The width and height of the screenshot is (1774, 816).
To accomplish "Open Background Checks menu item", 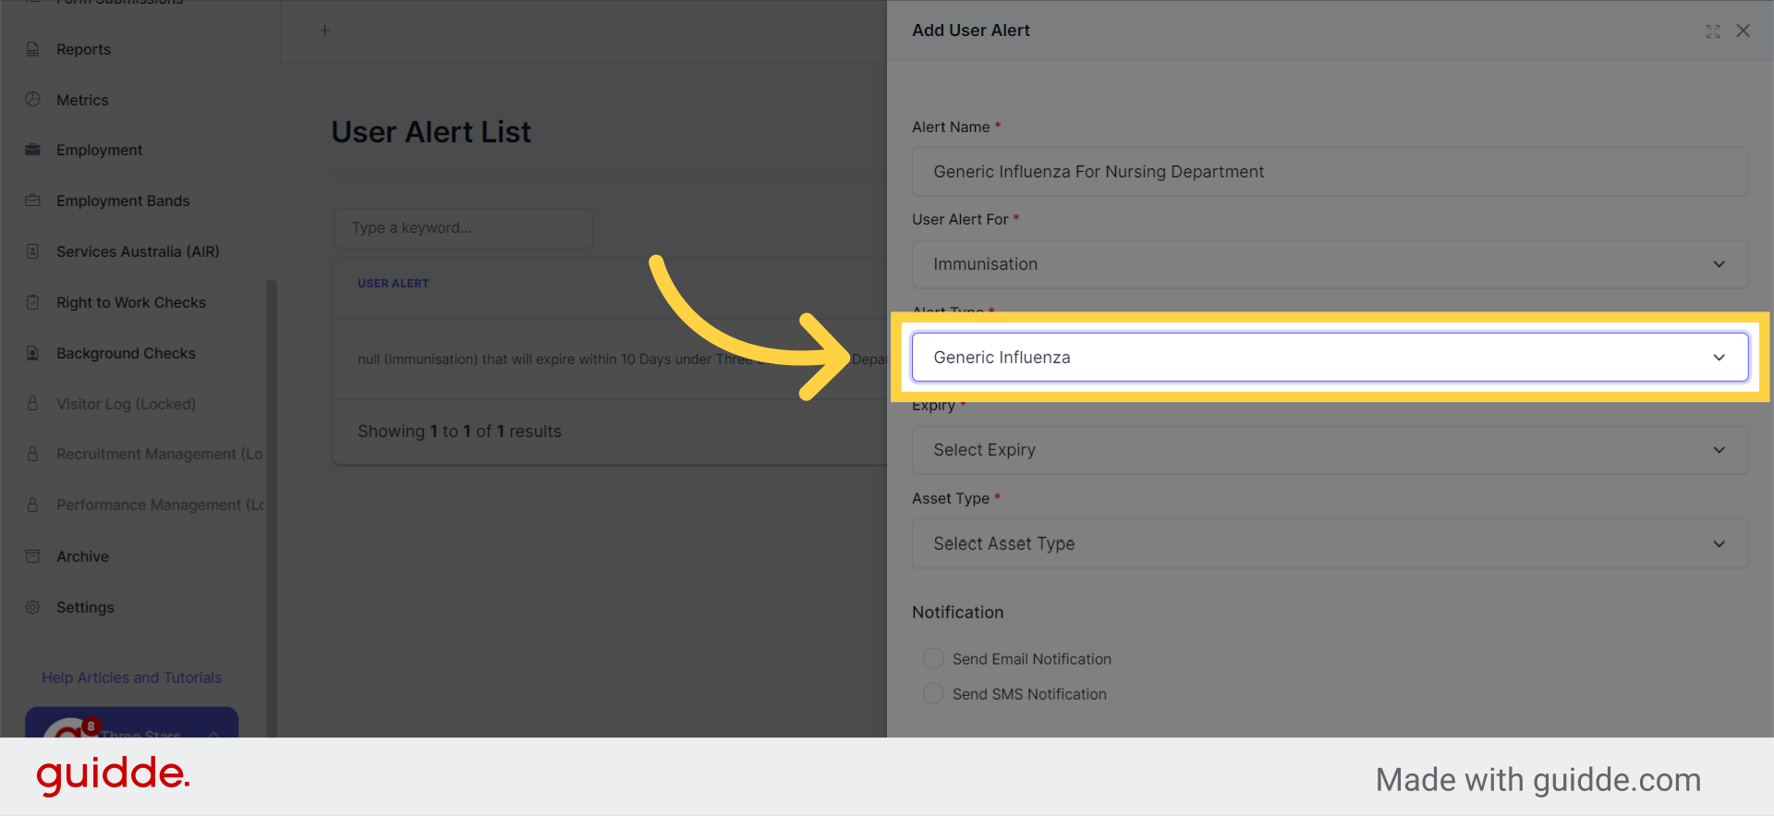I will coord(126,353).
